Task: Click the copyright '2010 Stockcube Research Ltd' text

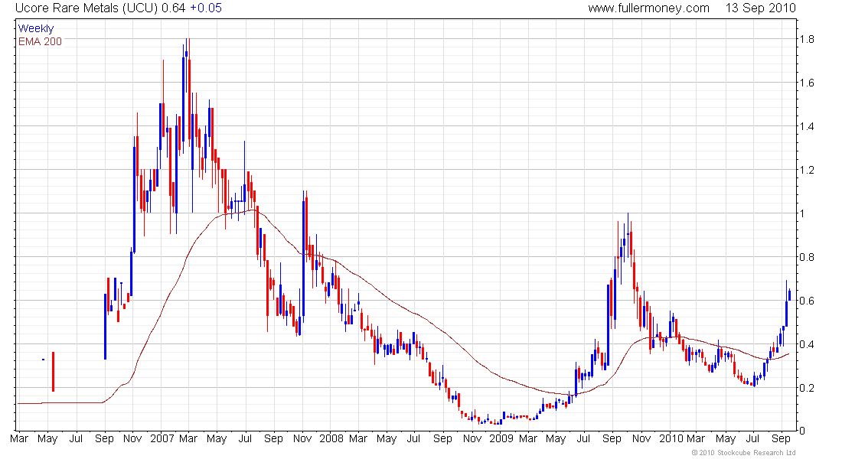Action: 744,453
